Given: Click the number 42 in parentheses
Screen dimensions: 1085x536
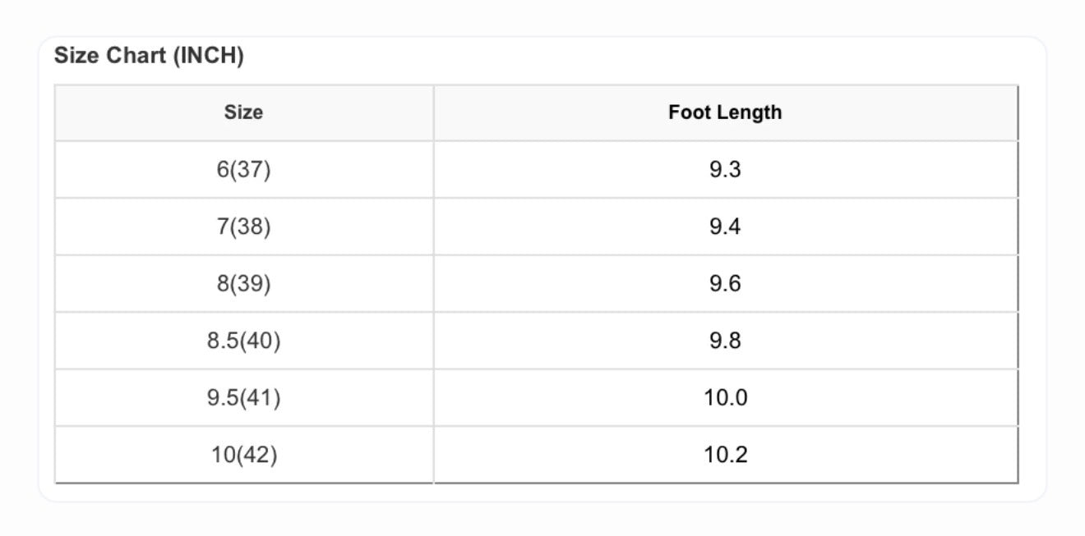Looking at the screenshot, I should [x=256, y=455].
